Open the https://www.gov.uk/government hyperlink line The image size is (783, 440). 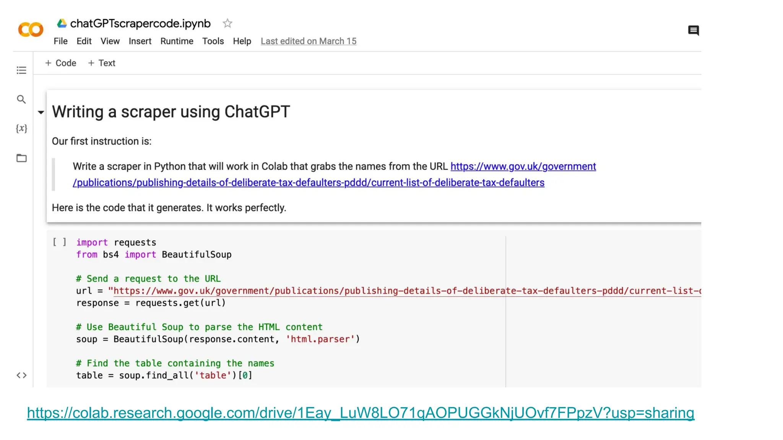523,167
